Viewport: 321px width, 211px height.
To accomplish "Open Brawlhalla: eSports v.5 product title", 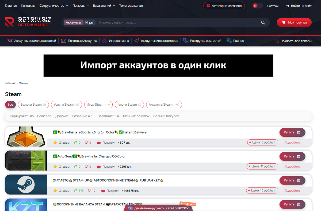I will point(100,132).
